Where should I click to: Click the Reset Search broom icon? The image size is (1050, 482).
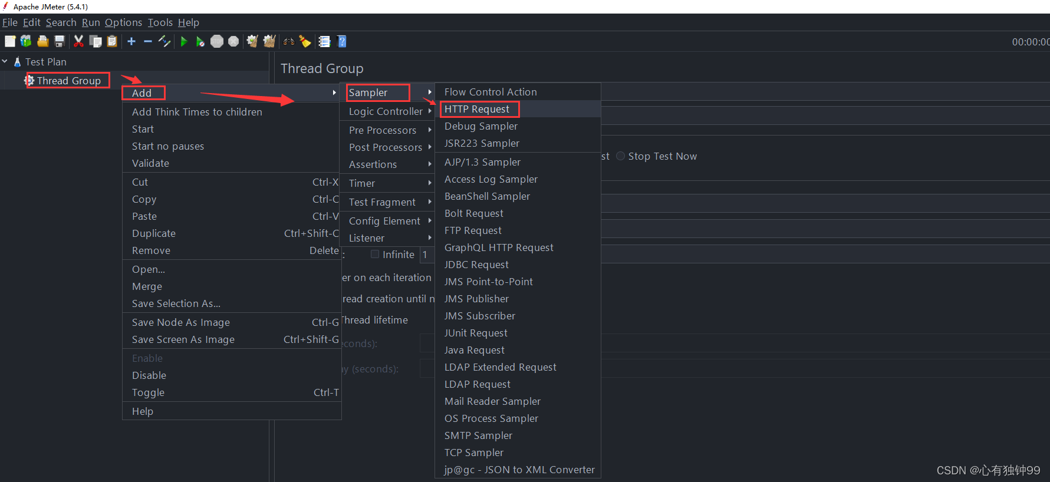[305, 41]
